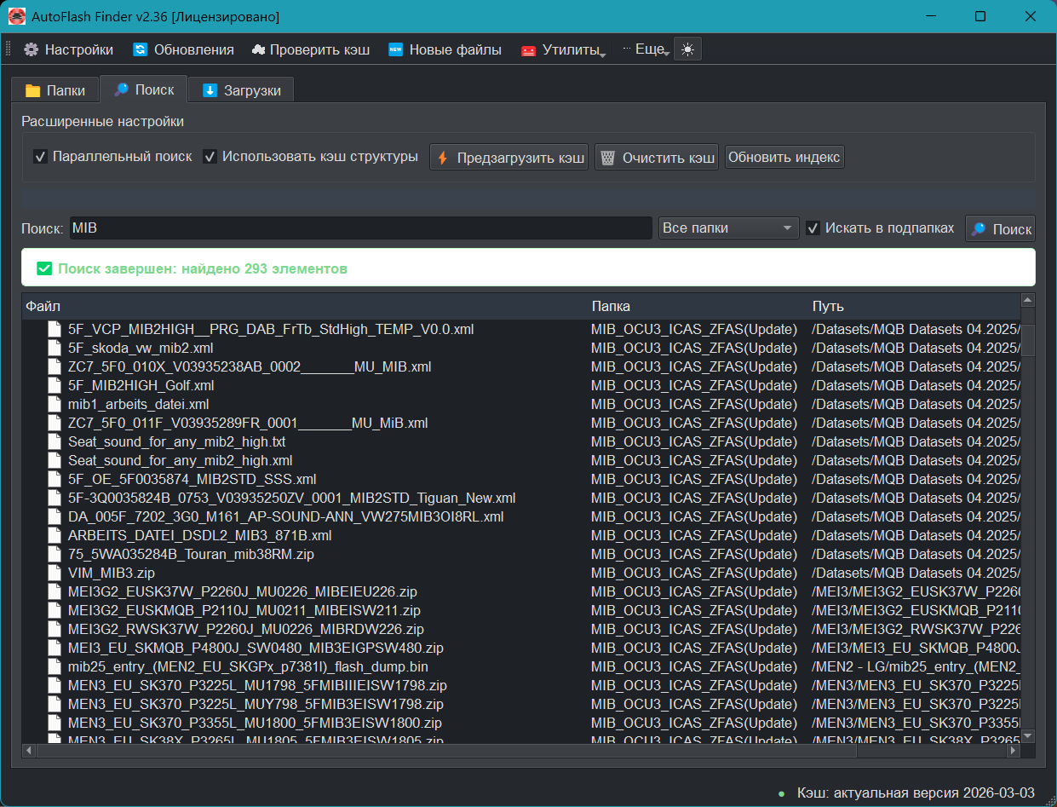Uncheck Использовать кэш структуры
The height and width of the screenshot is (807, 1057).
click(x=210, y=157)
